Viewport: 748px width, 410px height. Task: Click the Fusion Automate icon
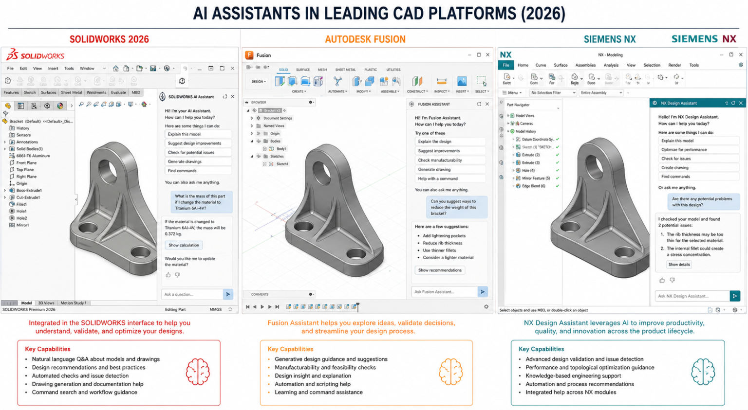tap(337, 81)
